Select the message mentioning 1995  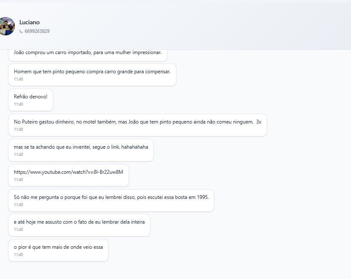click(x=111, y=197)
